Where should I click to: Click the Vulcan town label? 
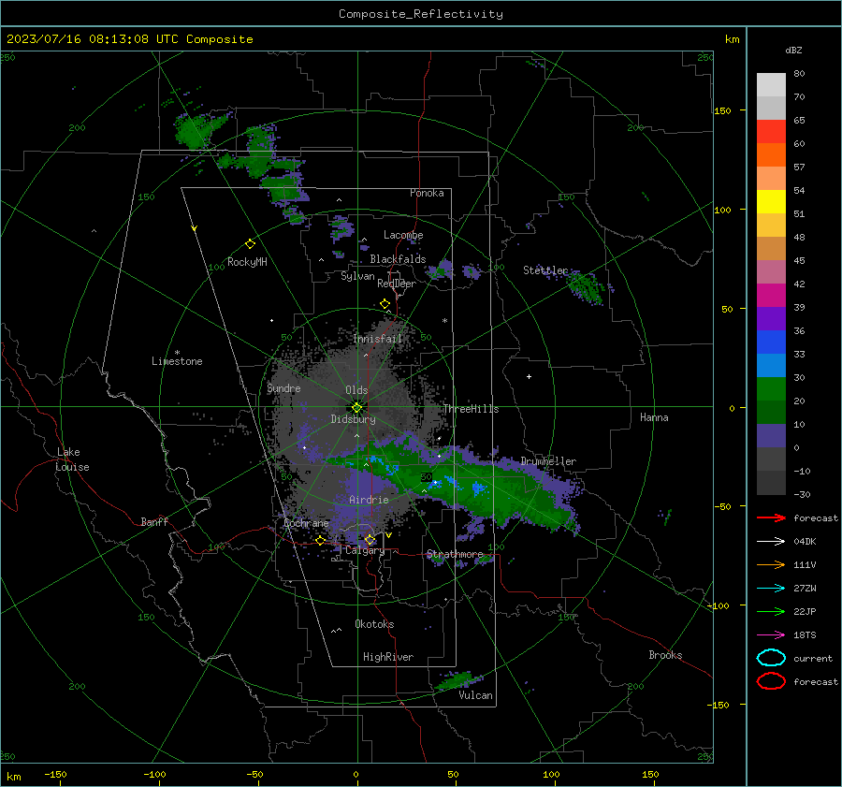coord(475,695)
